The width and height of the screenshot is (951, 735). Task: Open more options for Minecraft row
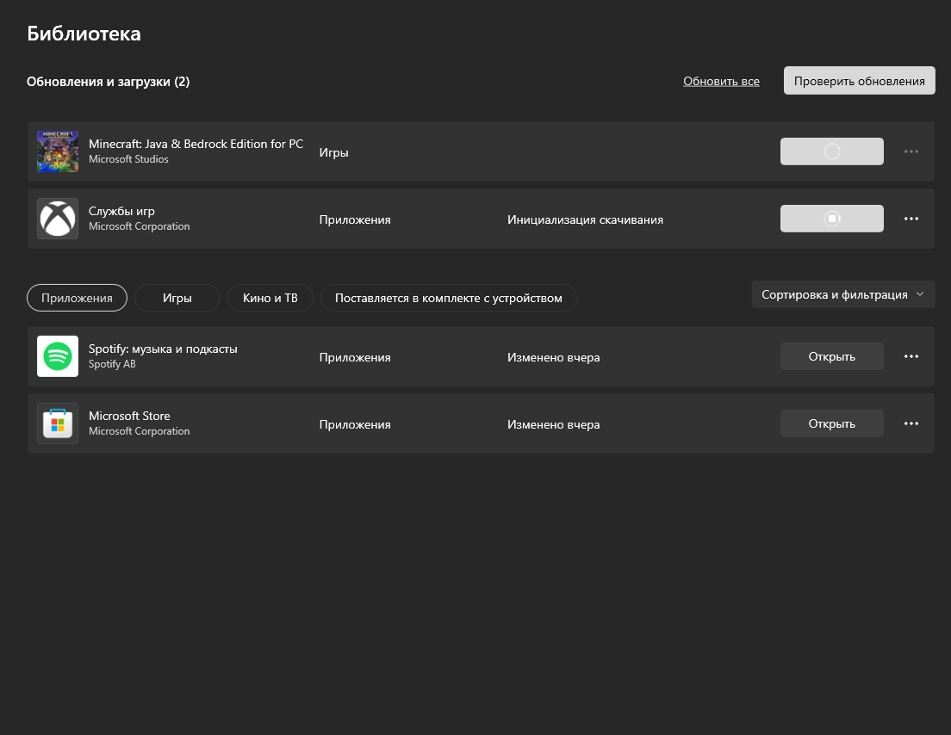[x=911, y=151]
